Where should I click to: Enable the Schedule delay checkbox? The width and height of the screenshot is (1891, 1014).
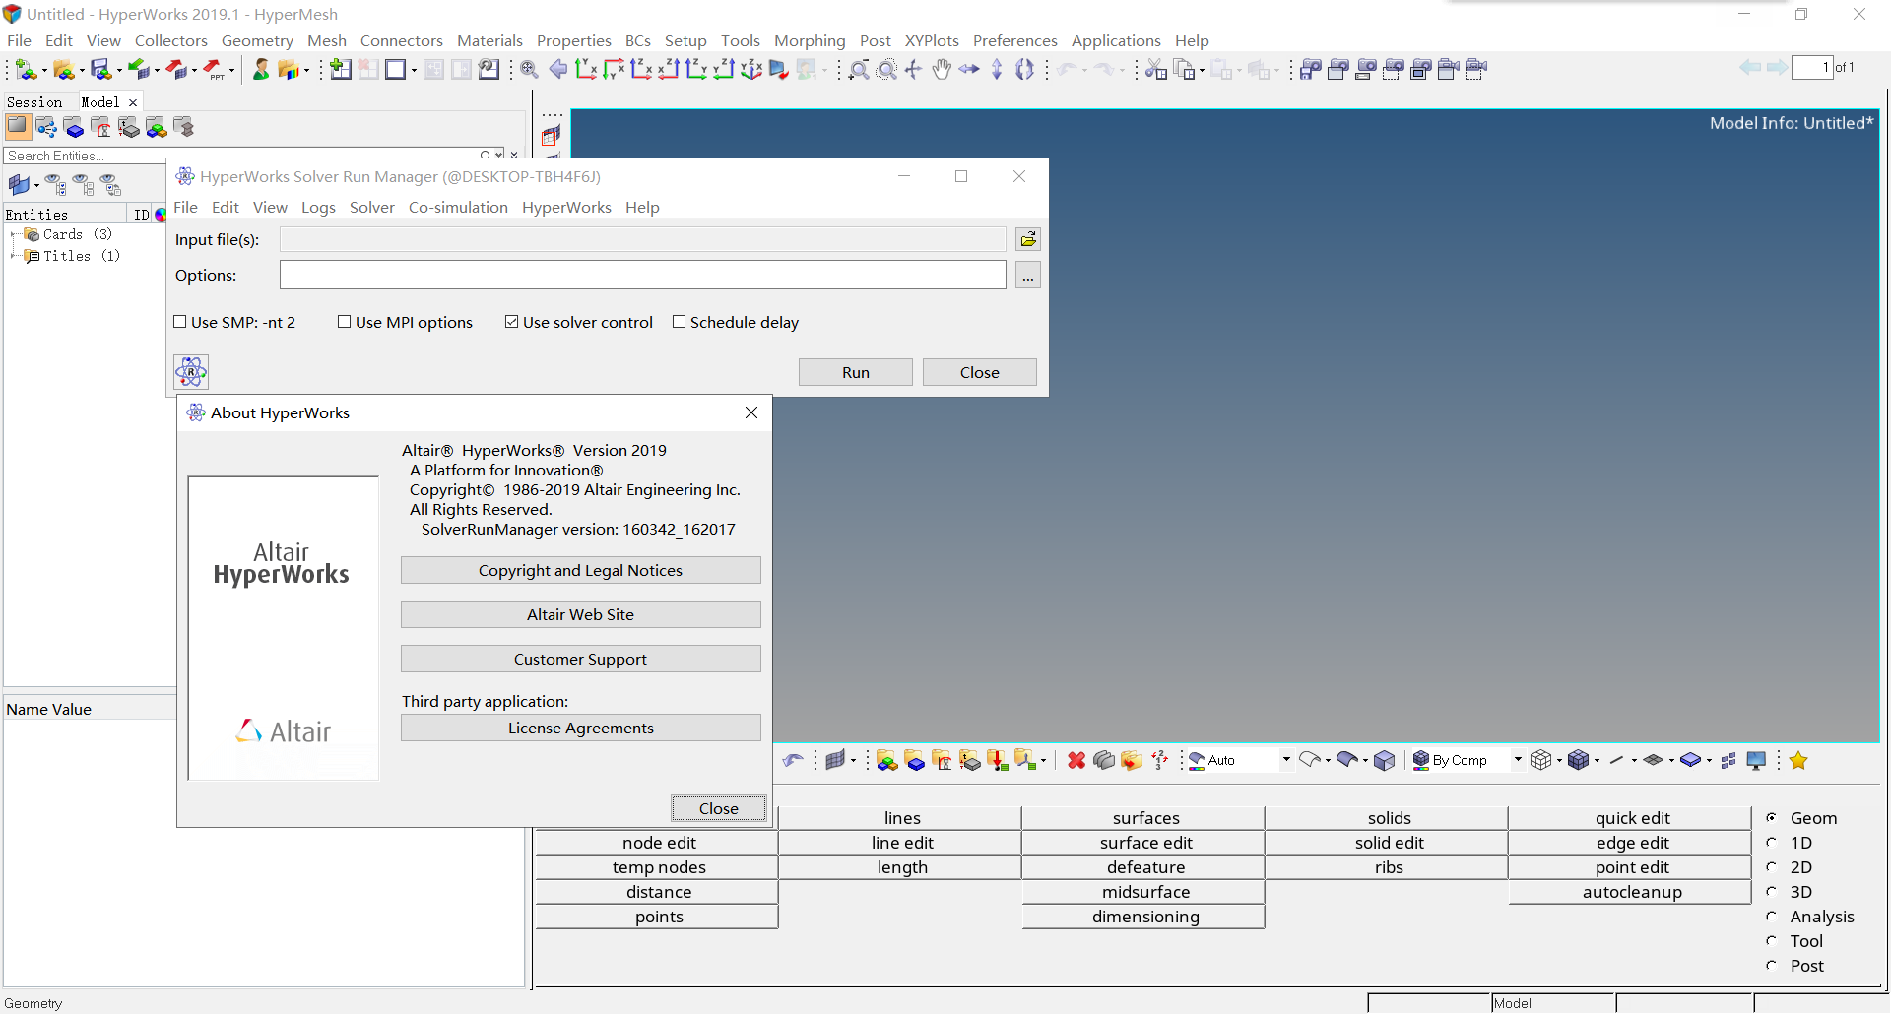[x=679, y=322]
